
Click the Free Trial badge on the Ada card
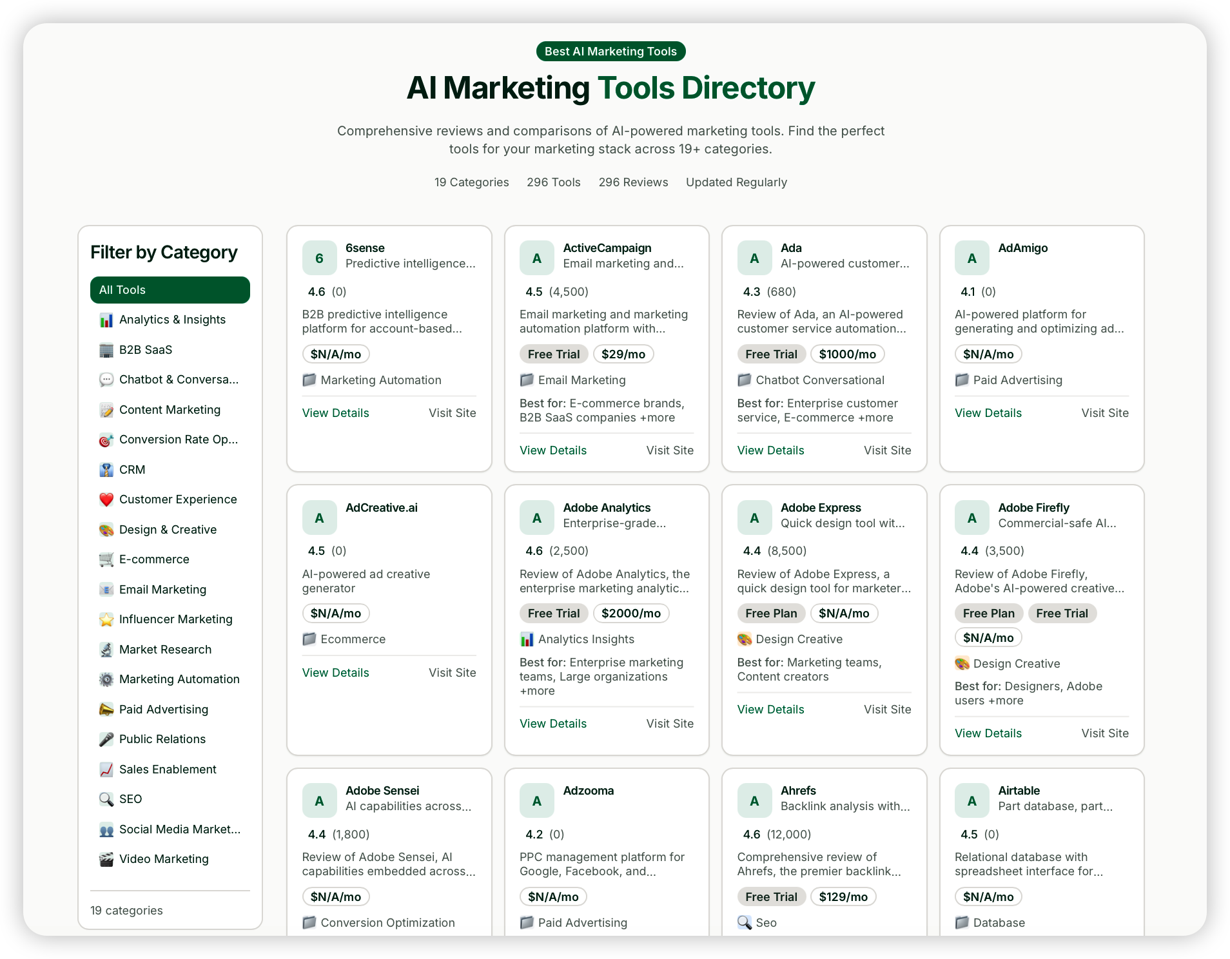771,354
